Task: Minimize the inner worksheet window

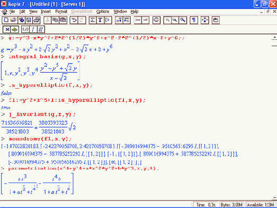Action: [262, 12]
